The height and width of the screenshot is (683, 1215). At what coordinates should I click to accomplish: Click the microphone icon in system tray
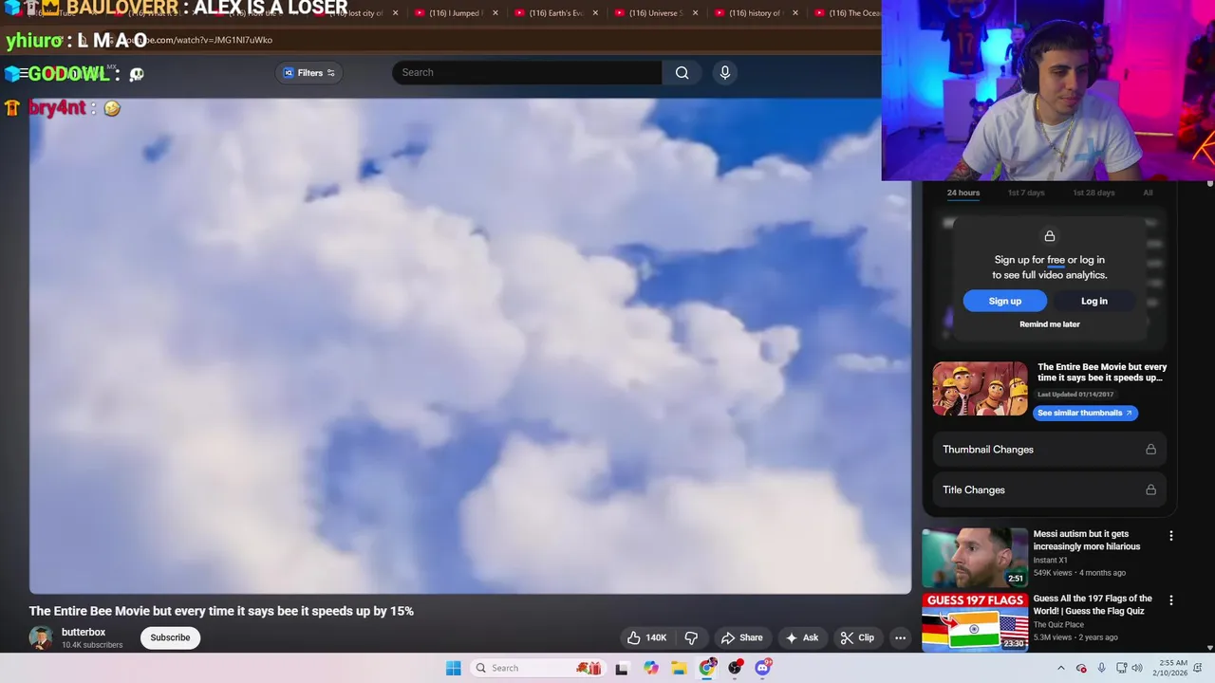1101,668
